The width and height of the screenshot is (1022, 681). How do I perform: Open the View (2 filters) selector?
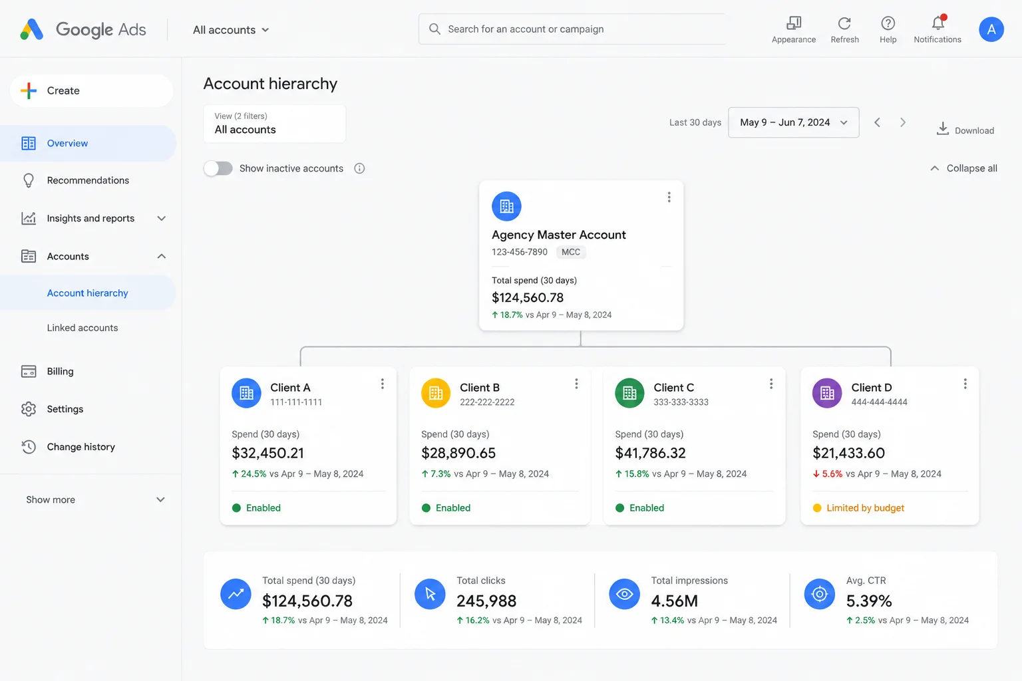[x=275, y=124]
